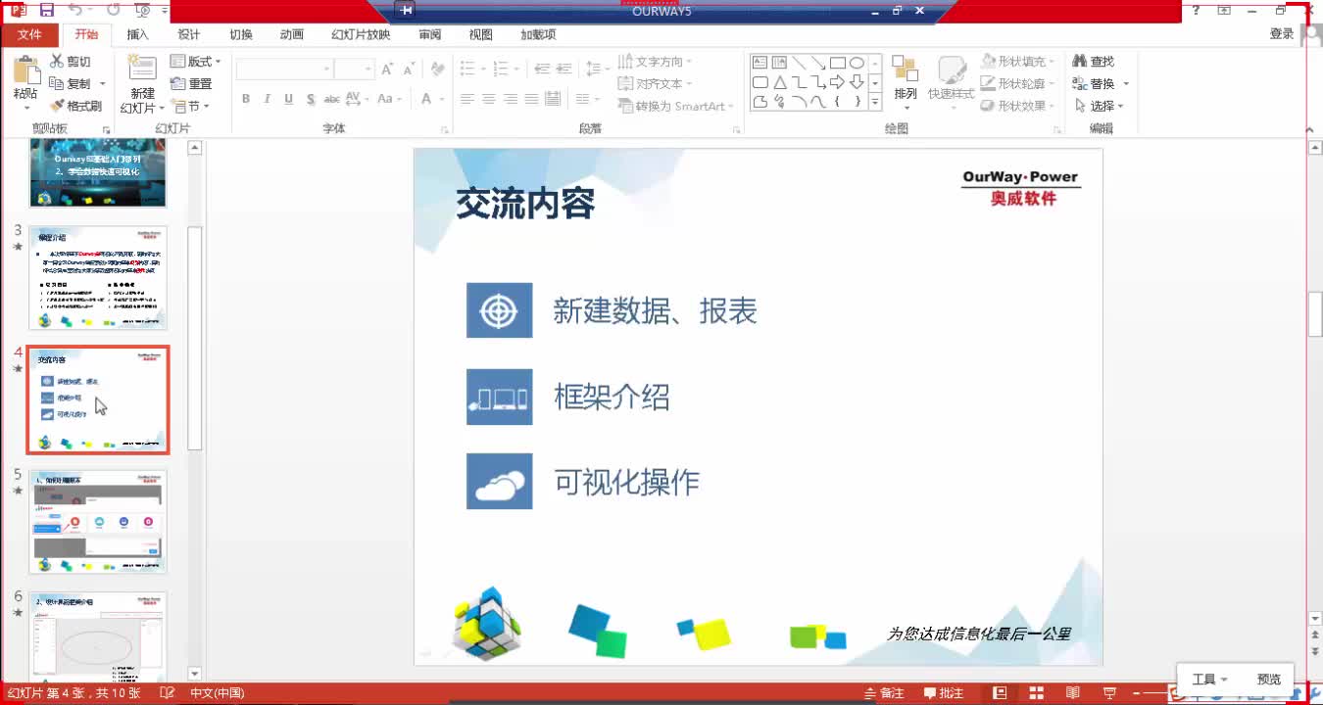Image resolution: width=1323 pixels, height=705 pixels.
Task: Select the oval shape in the drawing gallery
Action: tap(857, 62)
